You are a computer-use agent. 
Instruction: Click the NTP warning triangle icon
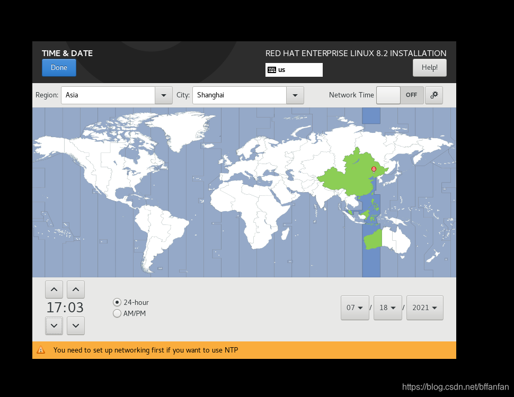tap(41, 350)
